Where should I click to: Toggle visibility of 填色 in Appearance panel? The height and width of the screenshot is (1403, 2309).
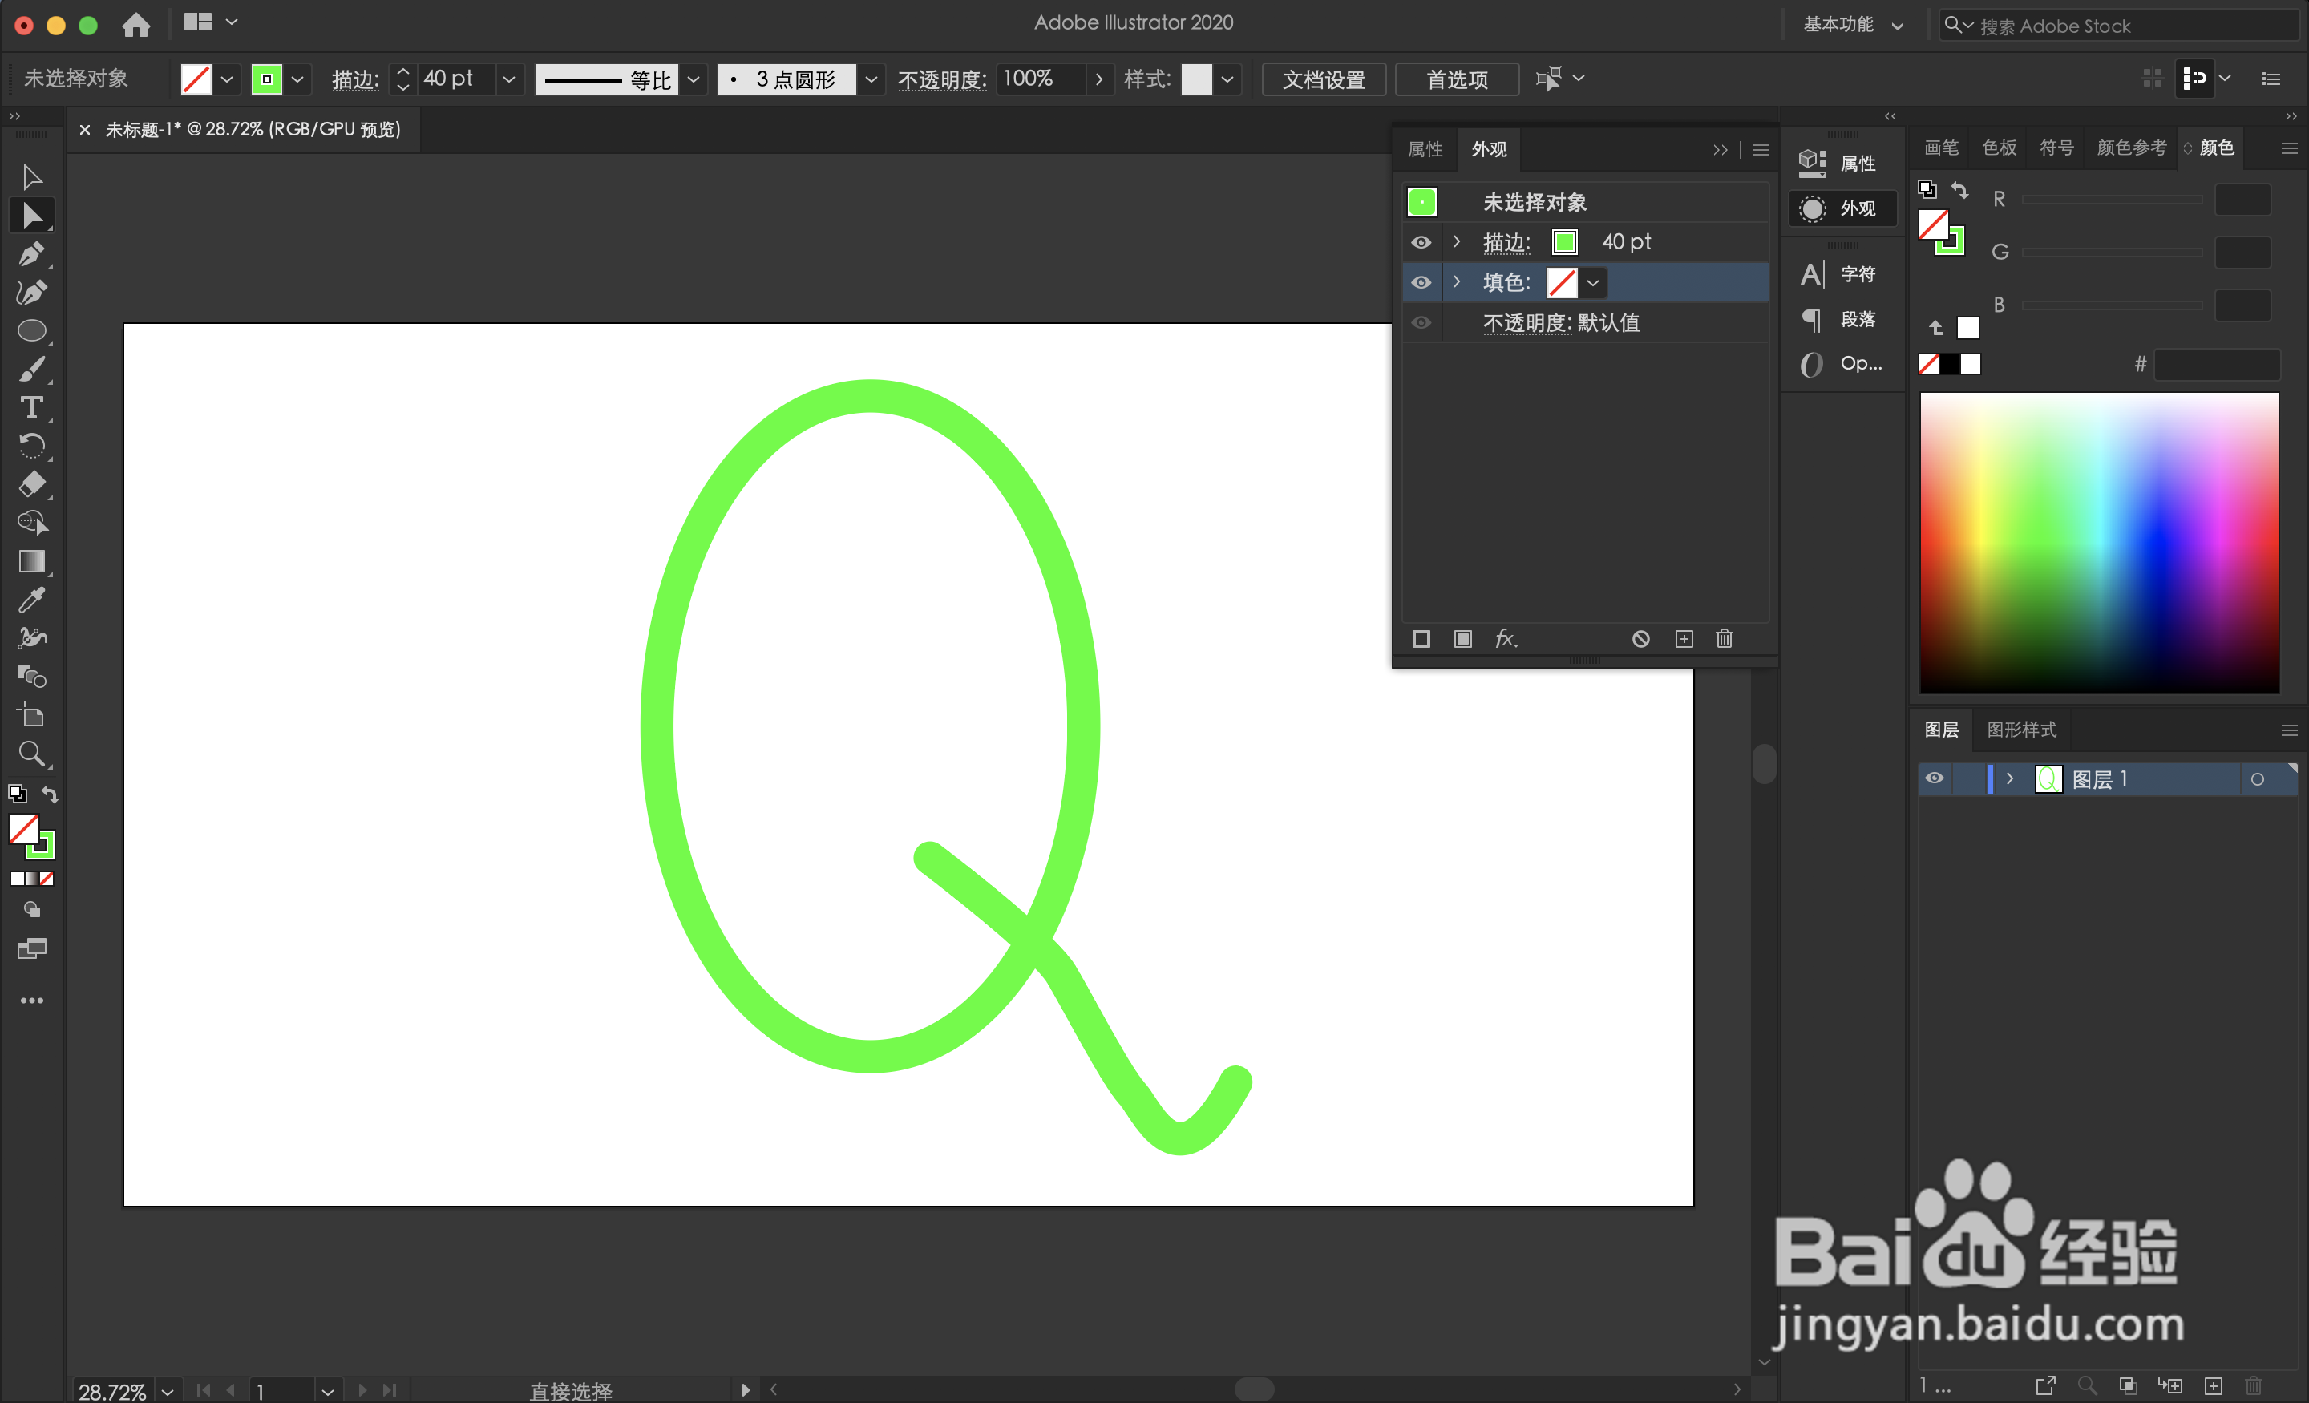coord(1421,282)
